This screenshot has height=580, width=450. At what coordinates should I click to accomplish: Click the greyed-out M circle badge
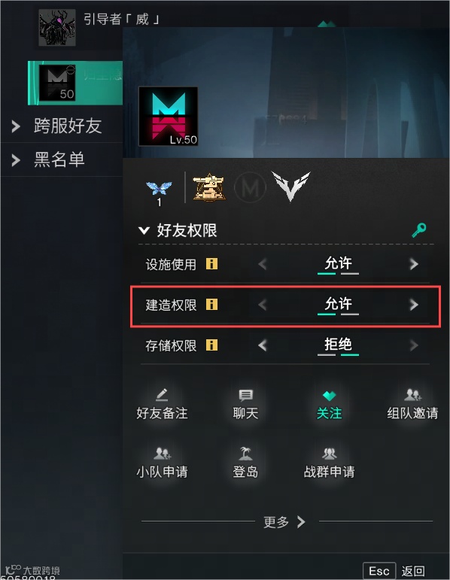tap(250, 188)
